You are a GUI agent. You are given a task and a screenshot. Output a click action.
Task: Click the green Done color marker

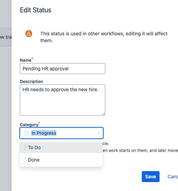[25, 159]
